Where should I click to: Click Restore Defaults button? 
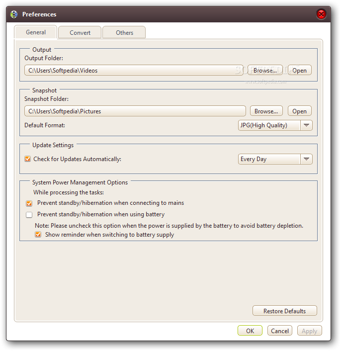285,311
